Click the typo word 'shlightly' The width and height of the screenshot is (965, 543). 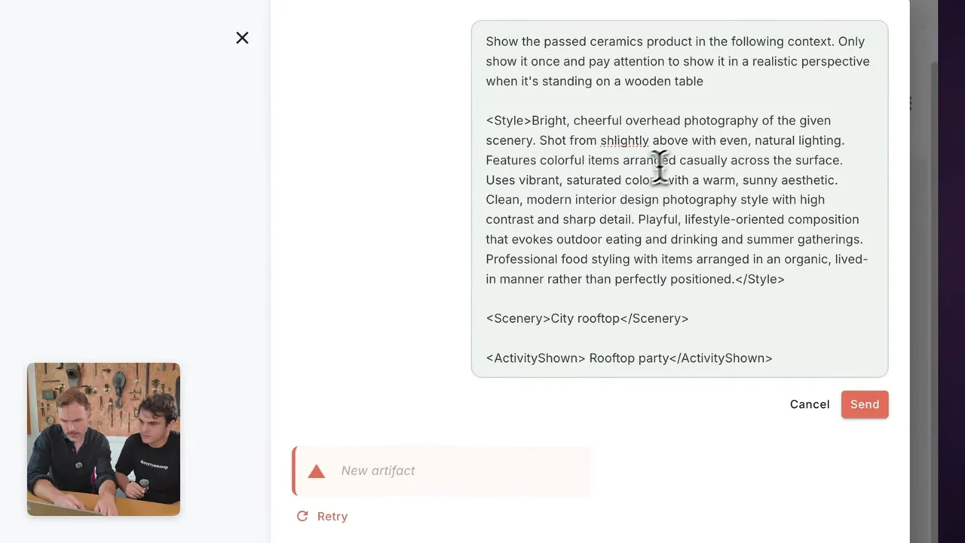click(624, 140)
